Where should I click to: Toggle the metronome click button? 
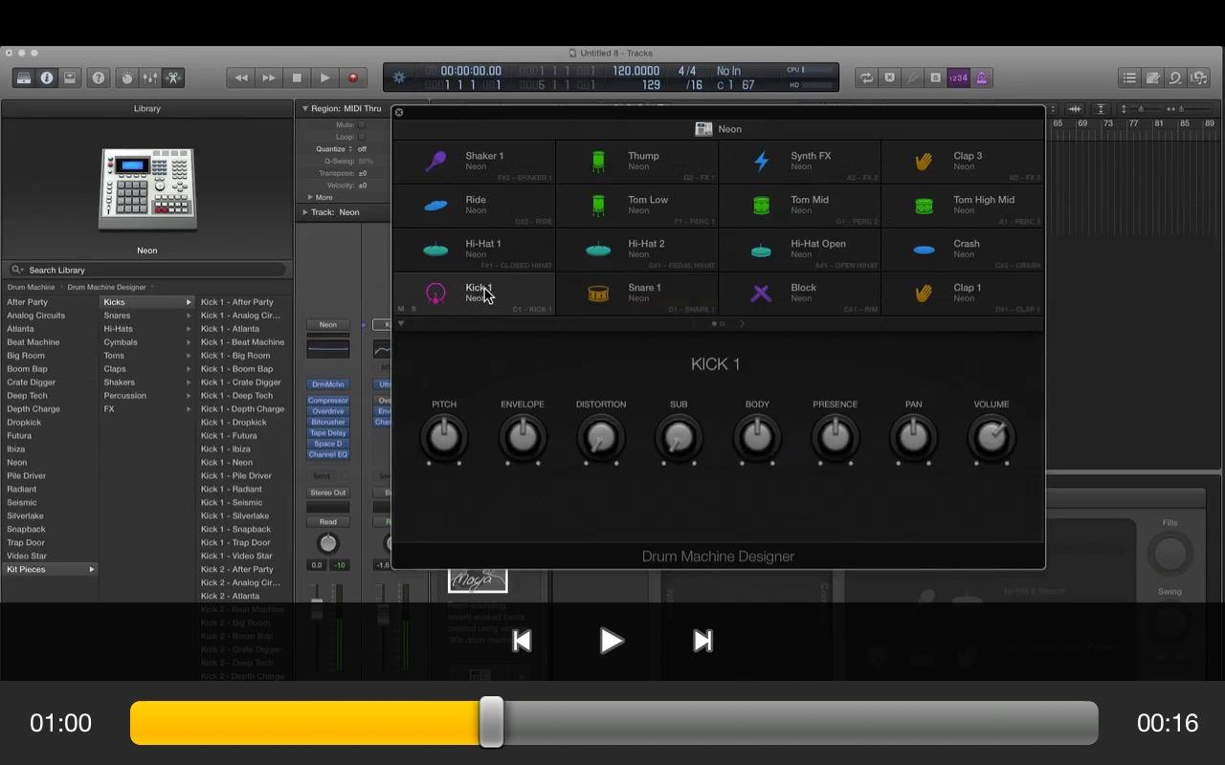coord(981,78)
